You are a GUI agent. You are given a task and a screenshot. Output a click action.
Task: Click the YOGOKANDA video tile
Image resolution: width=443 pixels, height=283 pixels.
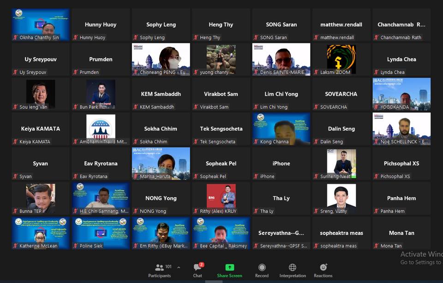tap(401, 94)
